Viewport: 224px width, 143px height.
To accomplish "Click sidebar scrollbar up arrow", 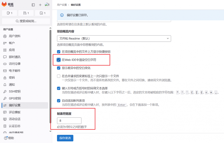I will tap(50, 28).
